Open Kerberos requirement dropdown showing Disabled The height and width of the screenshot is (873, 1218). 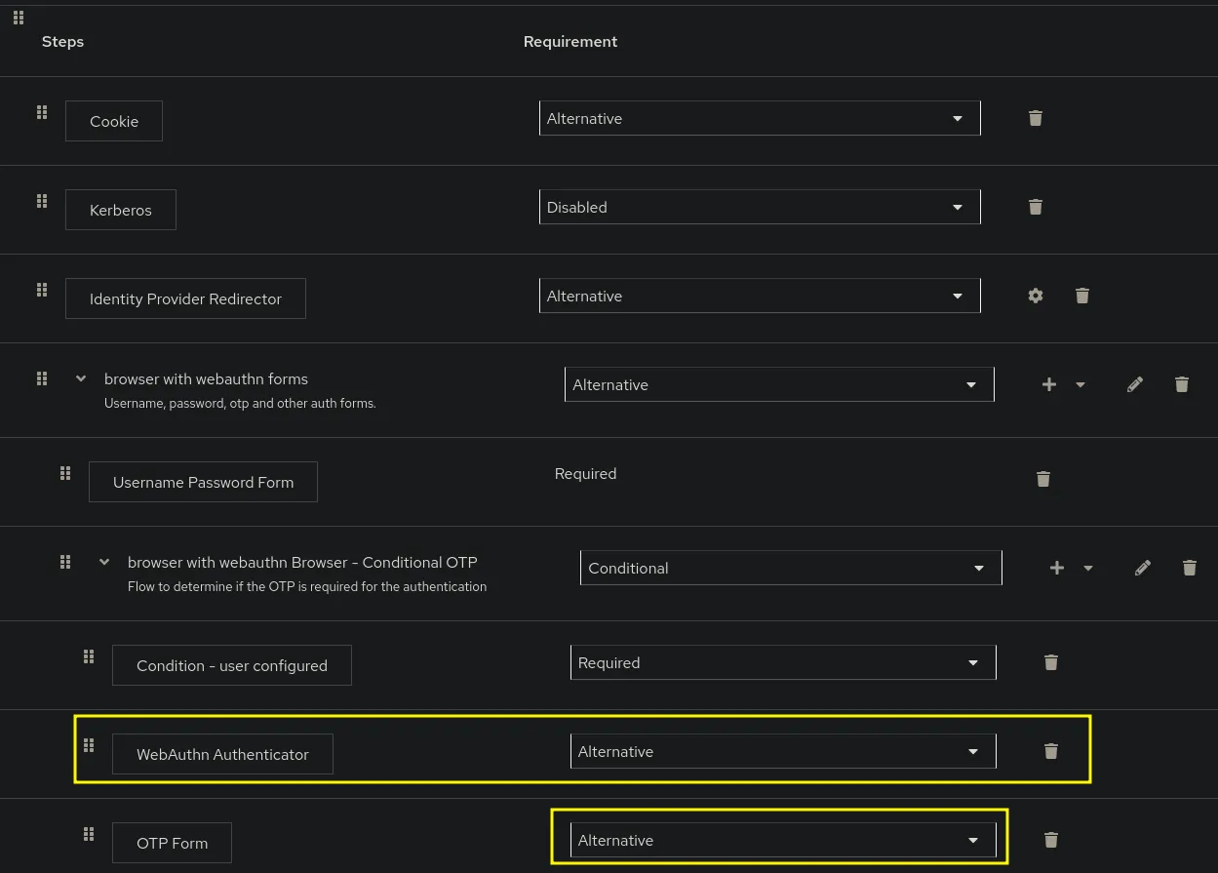[760, 208]
